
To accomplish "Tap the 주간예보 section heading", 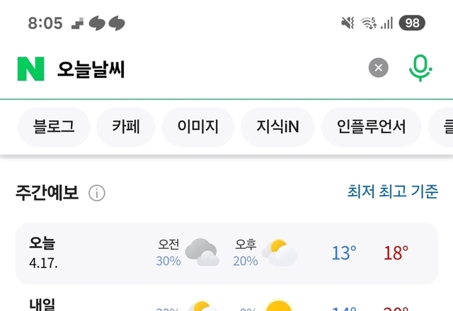I will tap(47, 193).
